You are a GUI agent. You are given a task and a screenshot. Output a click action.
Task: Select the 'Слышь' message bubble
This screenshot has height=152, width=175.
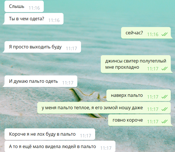(24, 6)
